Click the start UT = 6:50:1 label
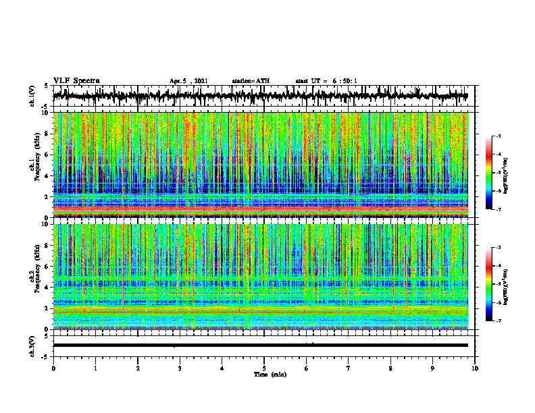 [326, 81]
